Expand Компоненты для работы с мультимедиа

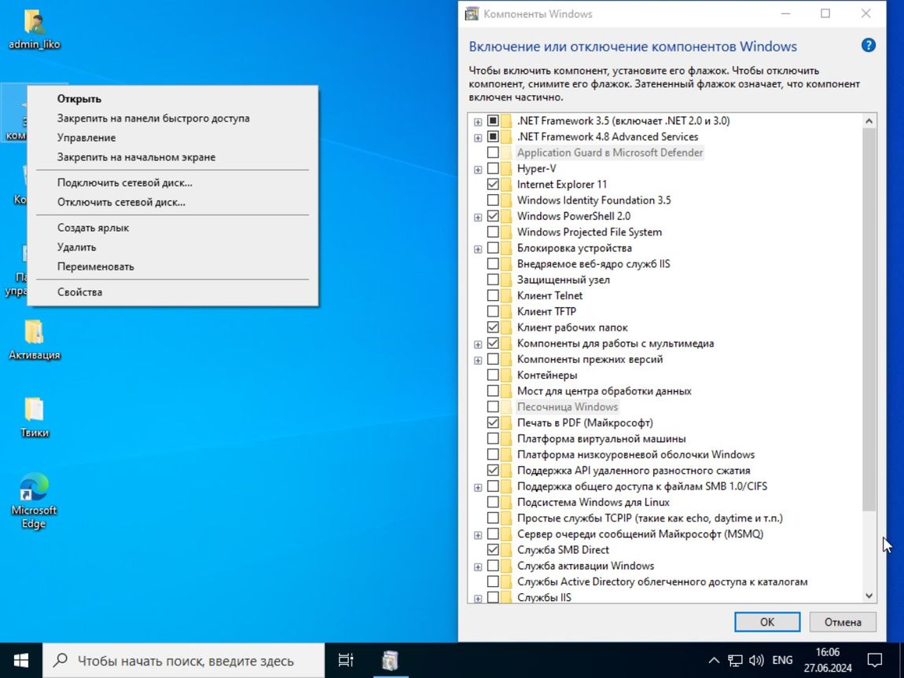tap(478, 344)
